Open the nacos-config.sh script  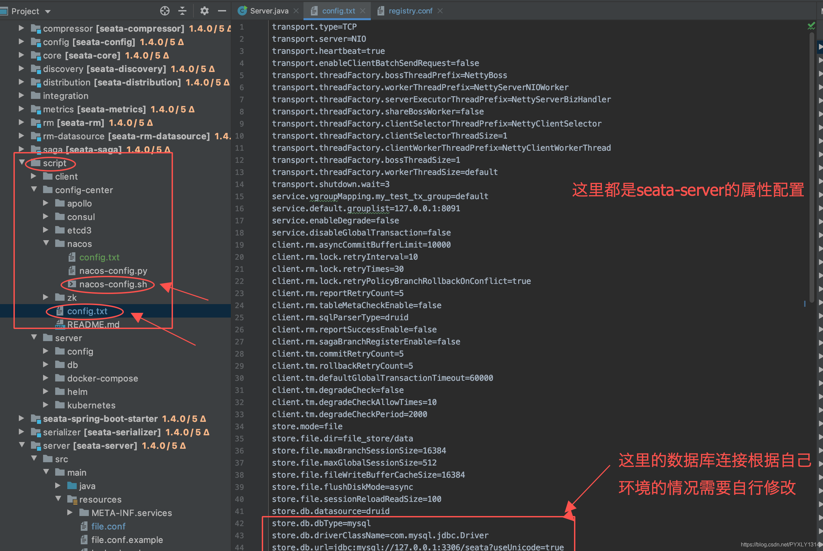coord(113,284)
